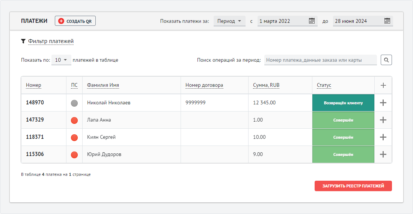Sort table by Номер column

coord(33,85)
